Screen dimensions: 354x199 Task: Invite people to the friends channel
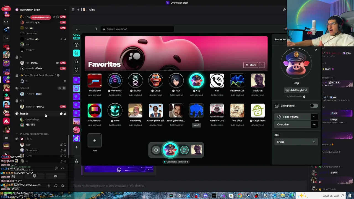[65, 114]
